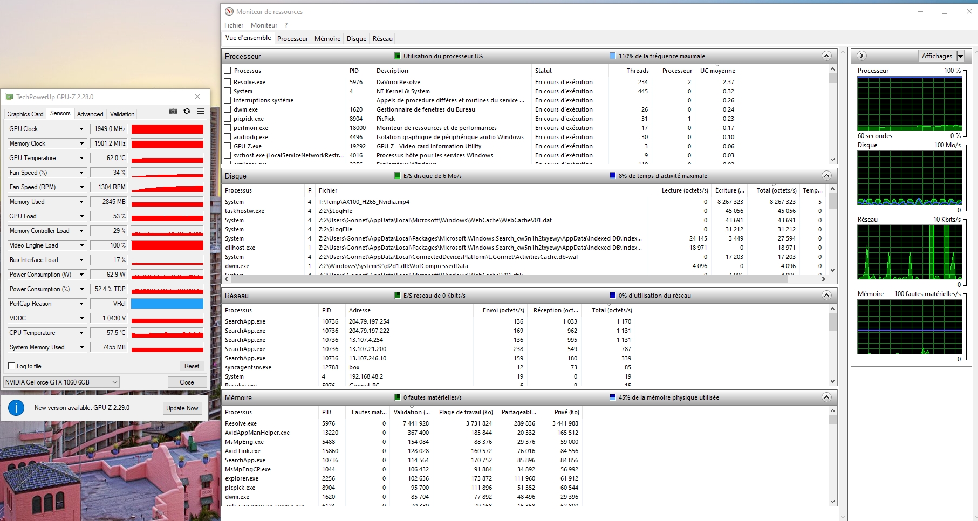Open the Moniteur menu

tap(264, 25)
